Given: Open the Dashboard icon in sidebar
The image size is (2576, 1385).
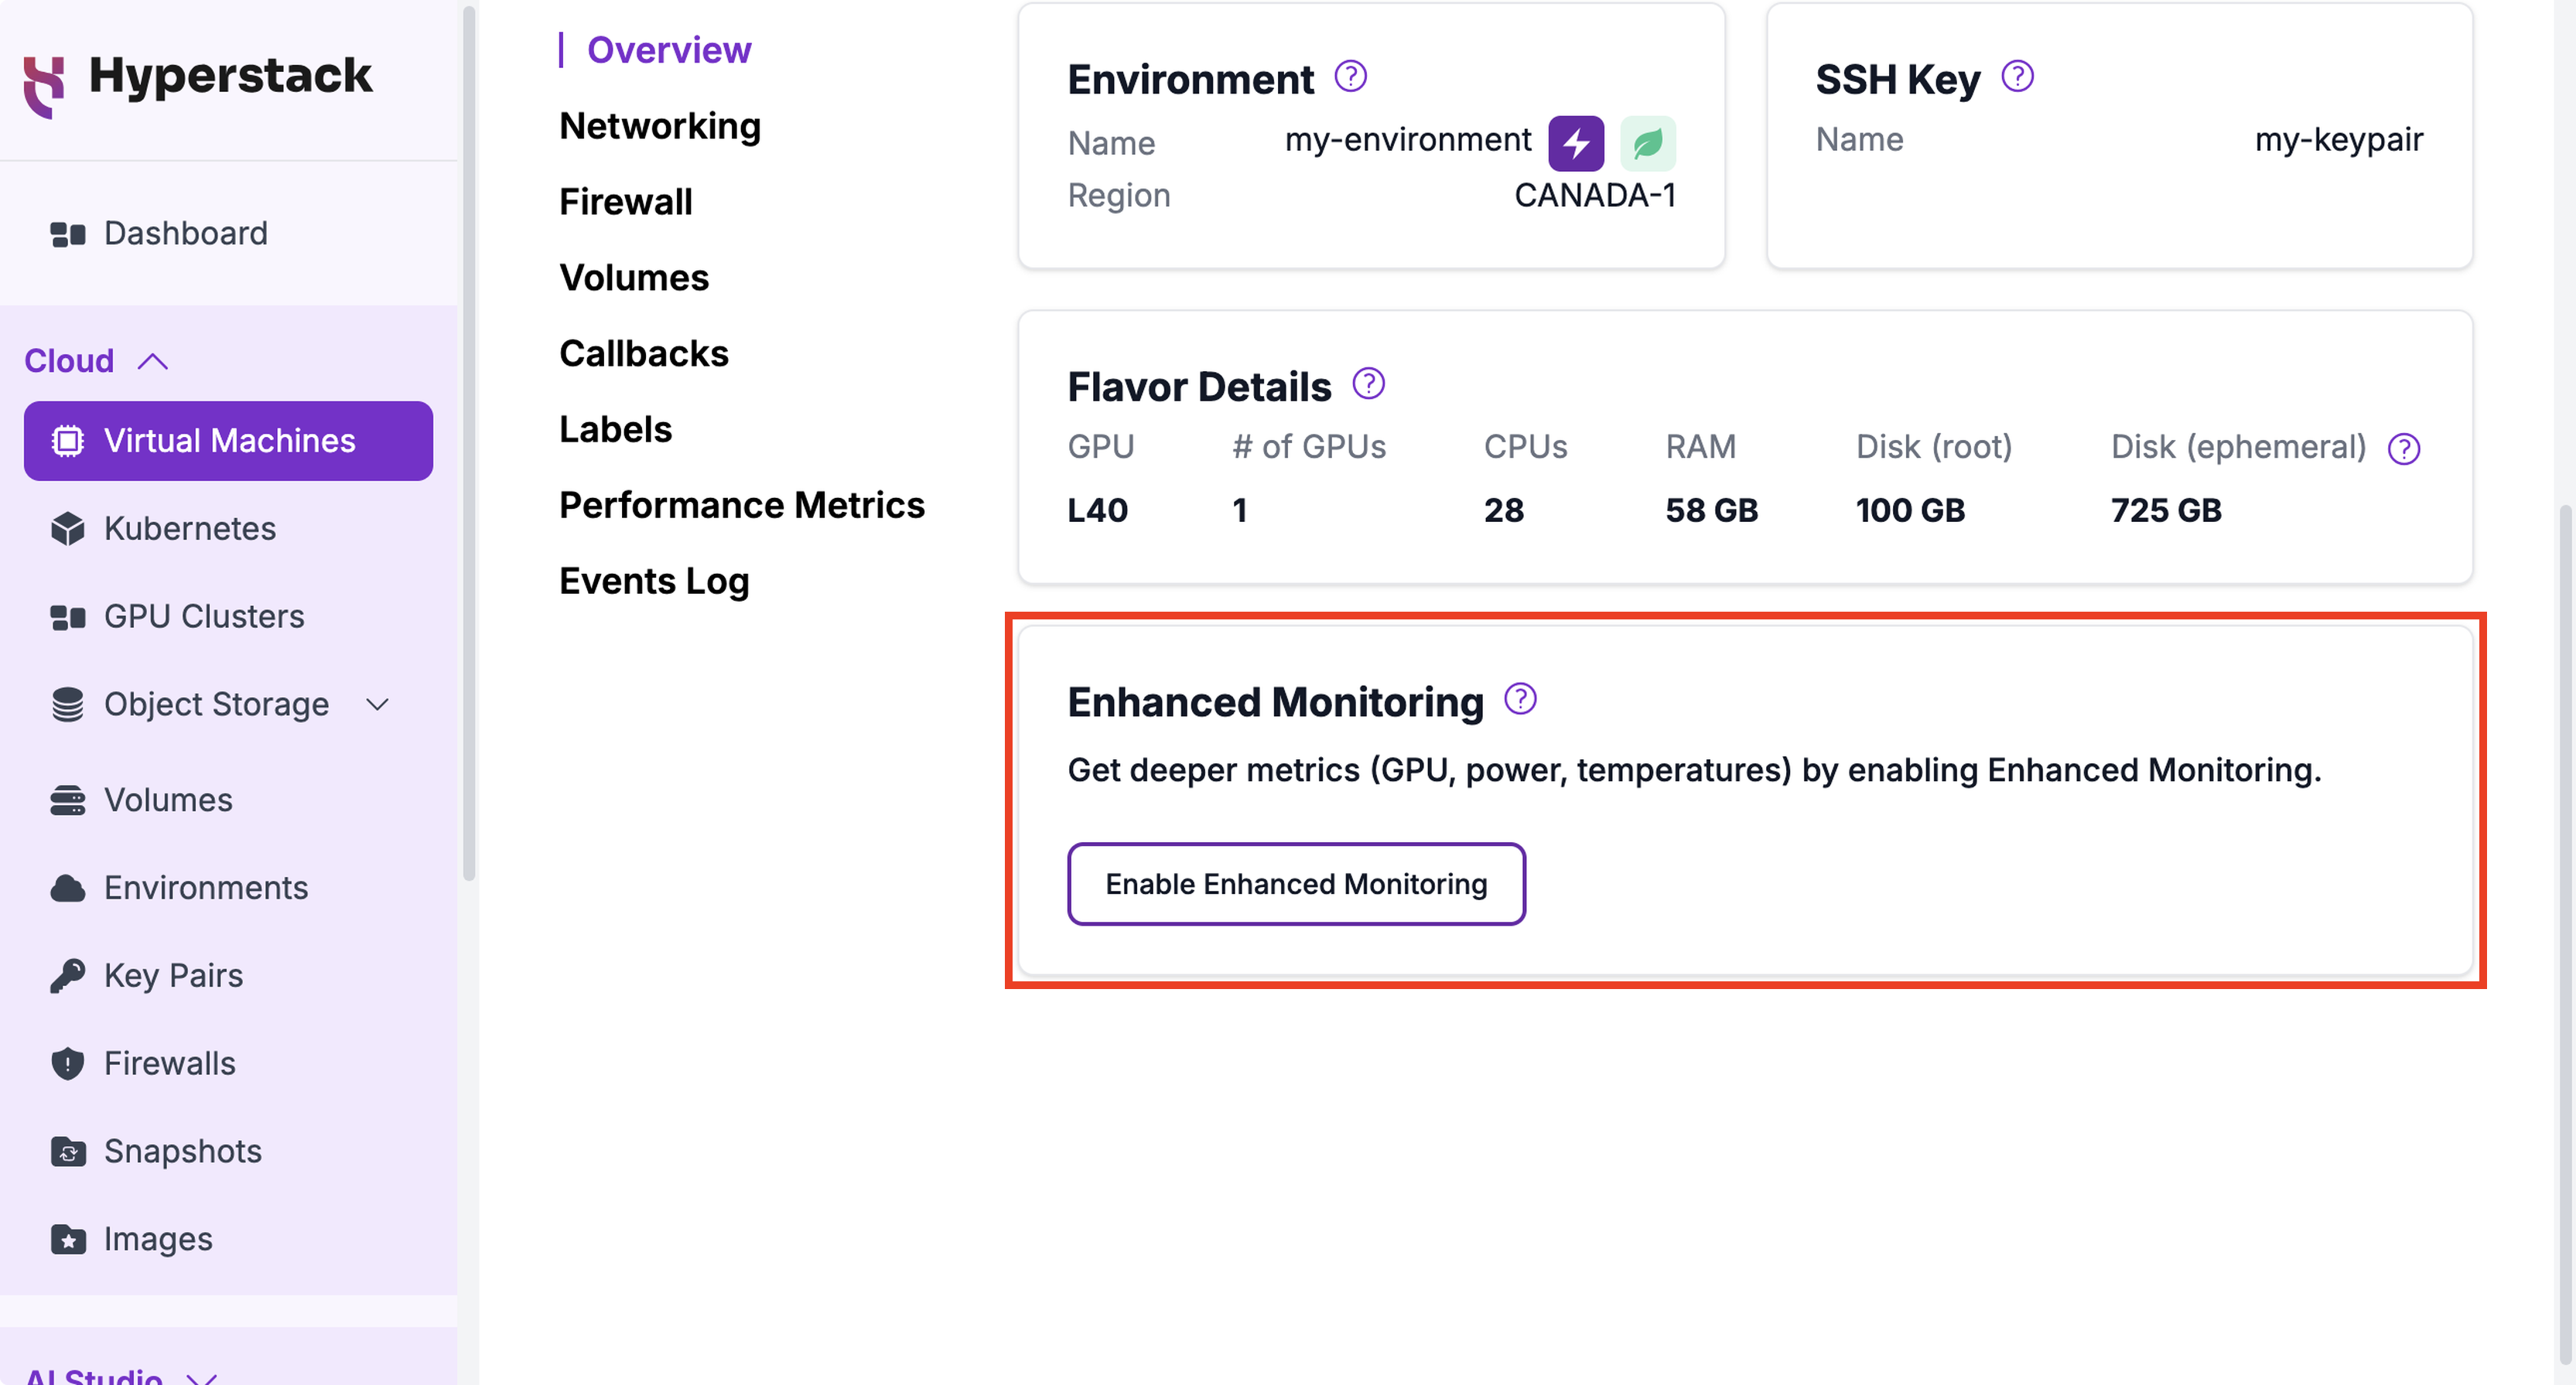Looking at the screenshot, I should [67, 234].
